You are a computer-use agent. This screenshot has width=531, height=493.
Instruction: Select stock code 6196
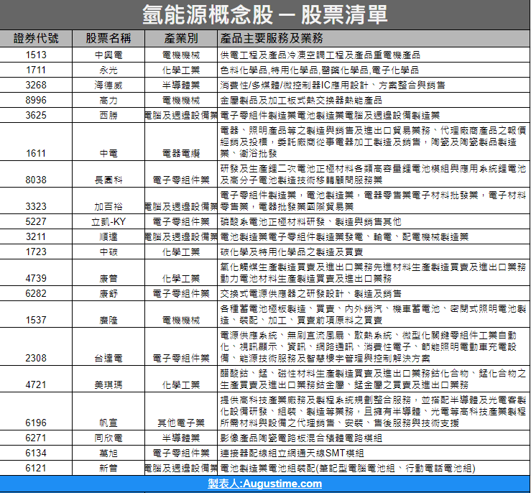pos(36,423)
